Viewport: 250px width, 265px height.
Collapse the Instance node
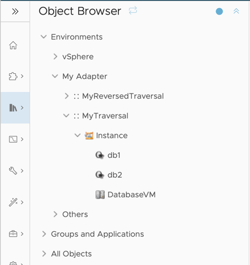click(x=77, y=135)
